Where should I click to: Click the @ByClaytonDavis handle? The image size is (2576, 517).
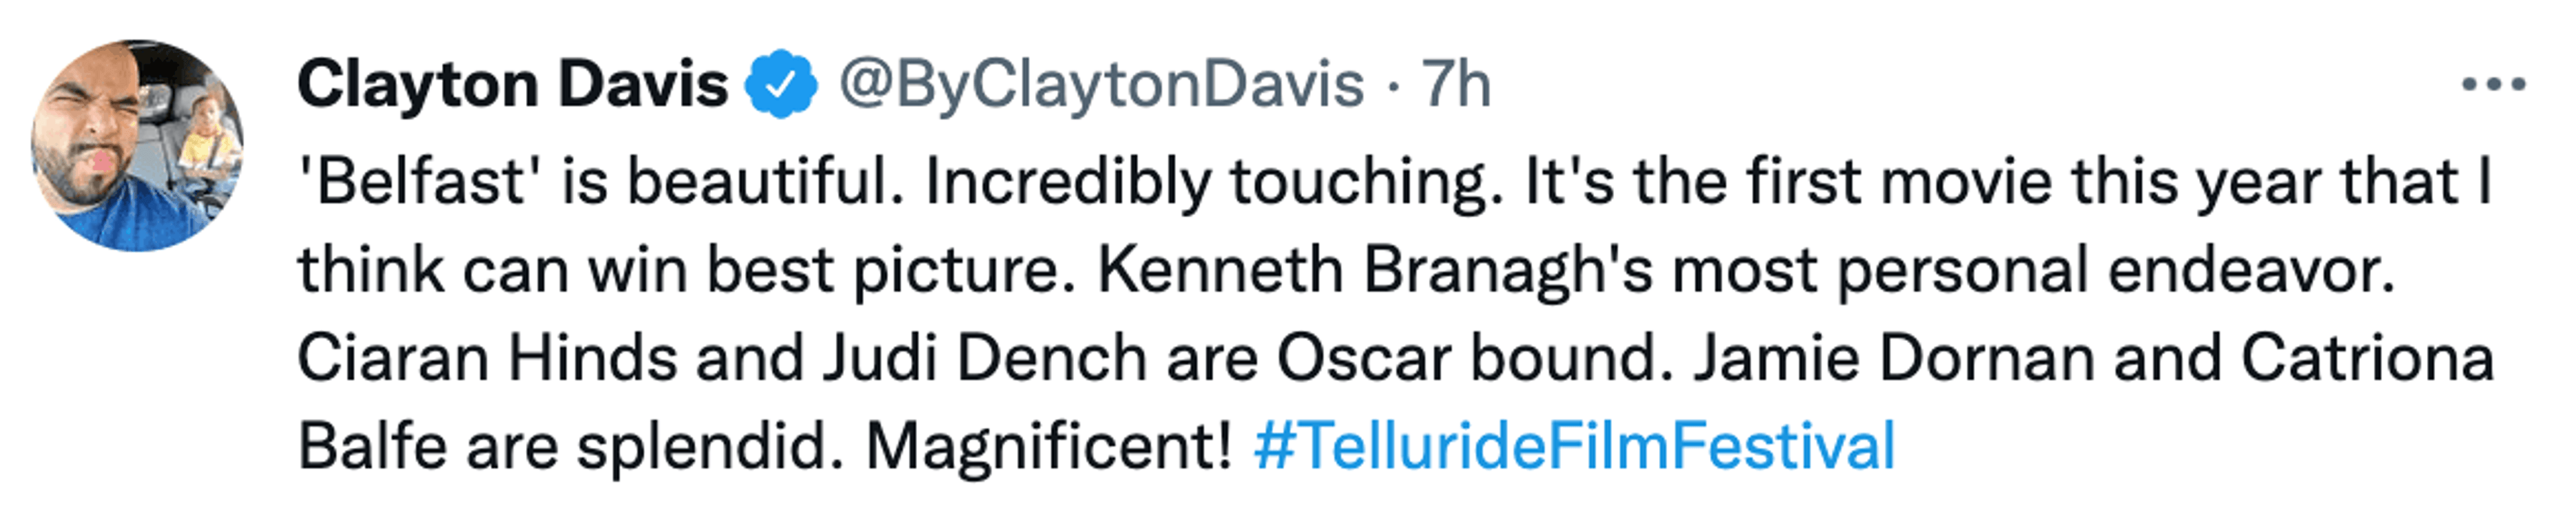(1101, 85)
